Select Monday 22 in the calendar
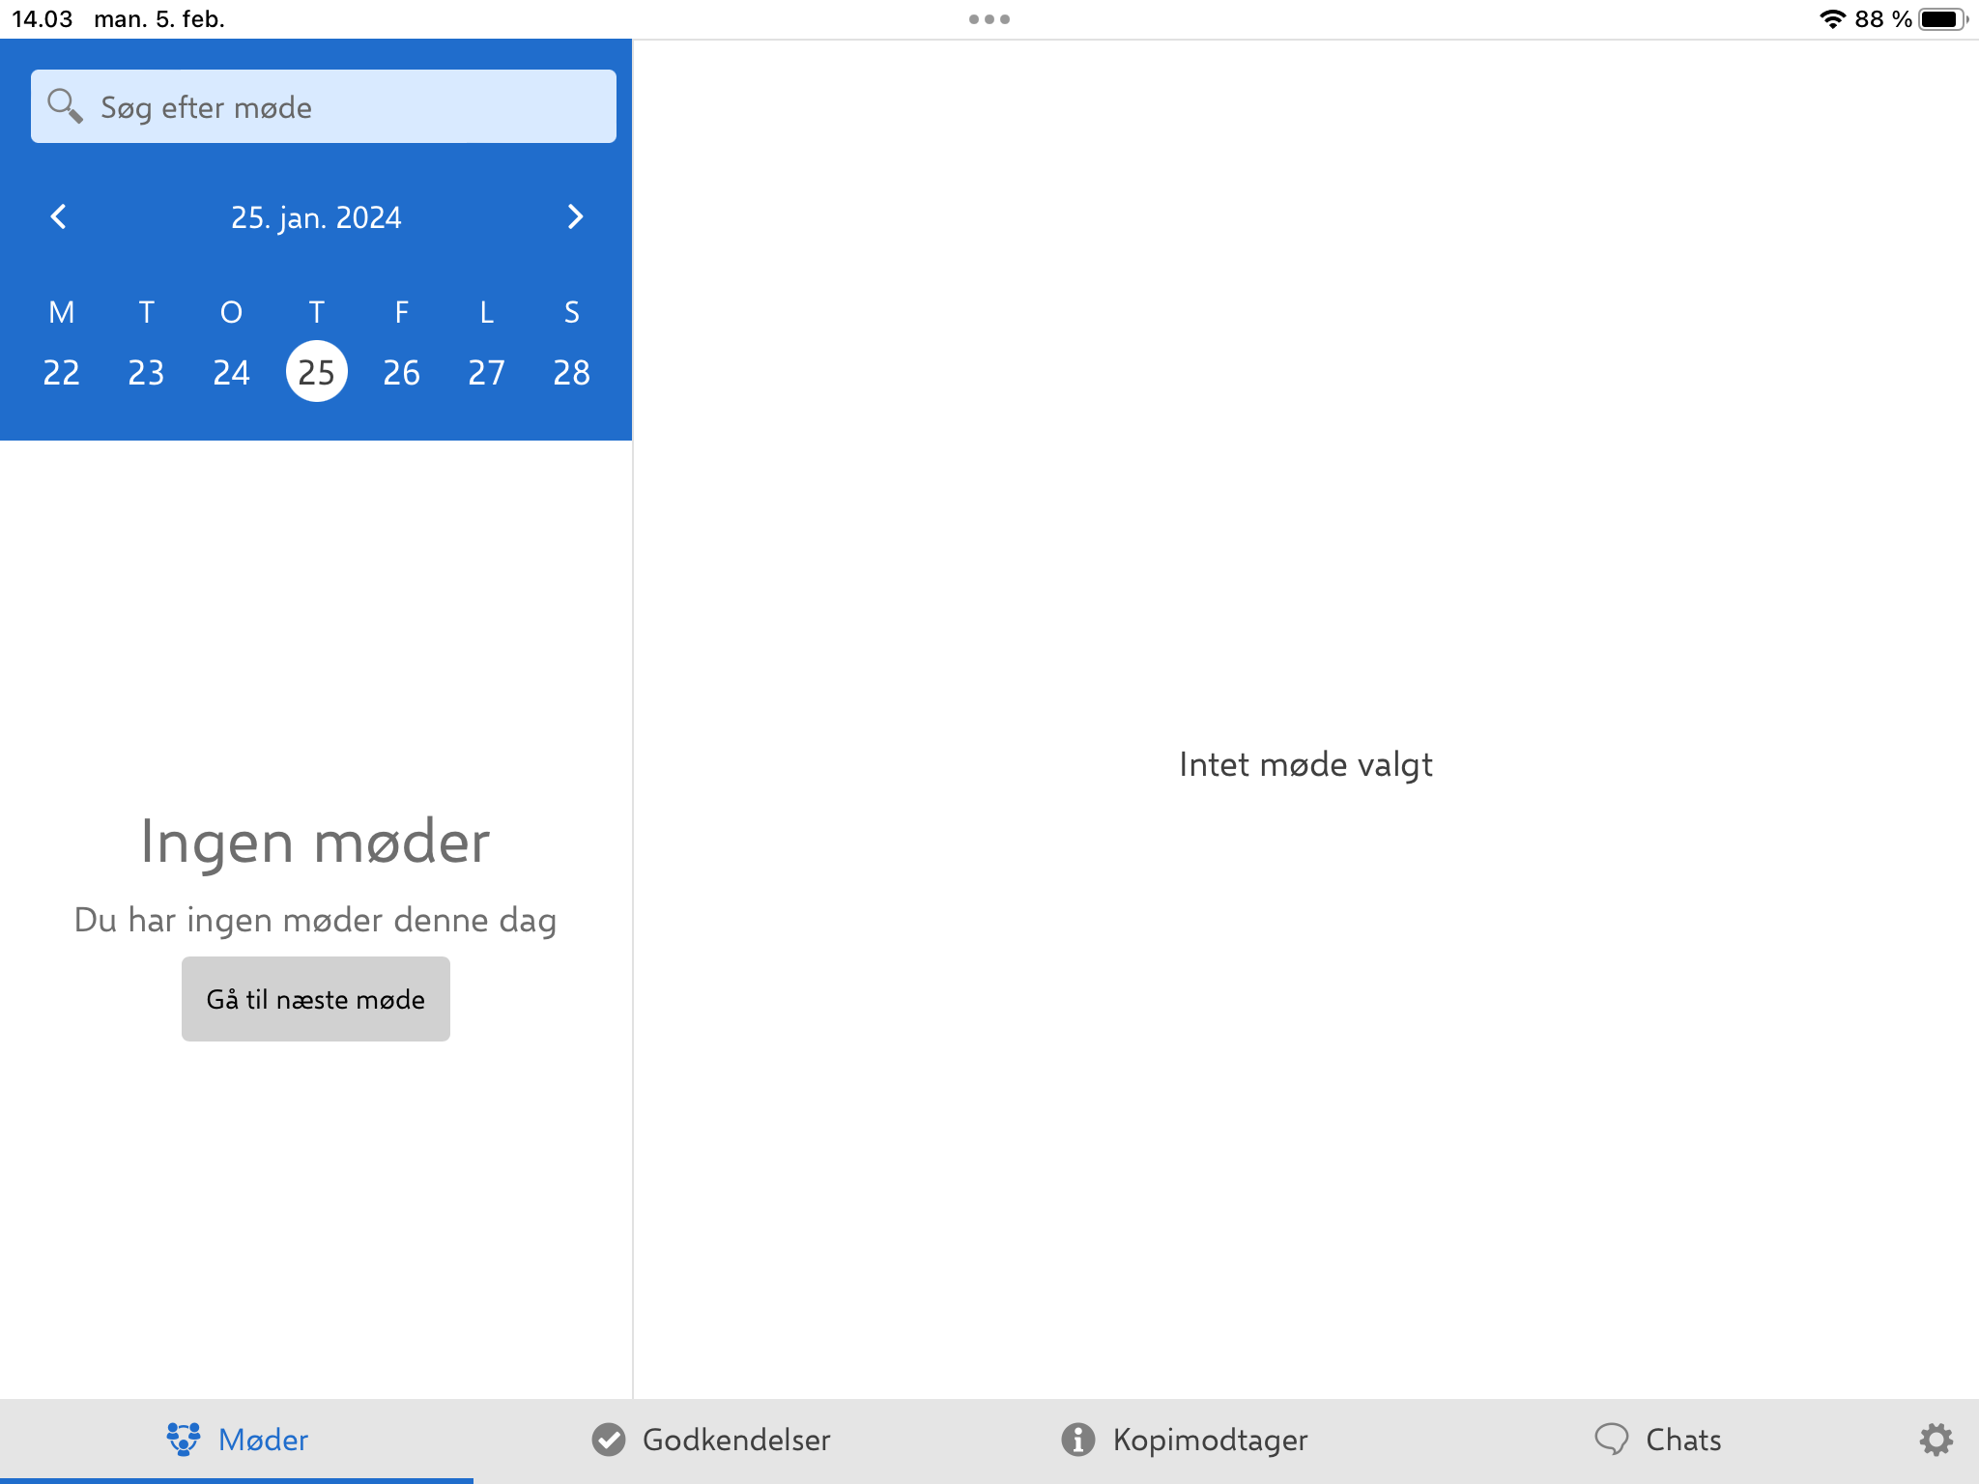The width and height of the screenshot is (1979, 1484). 61,372
